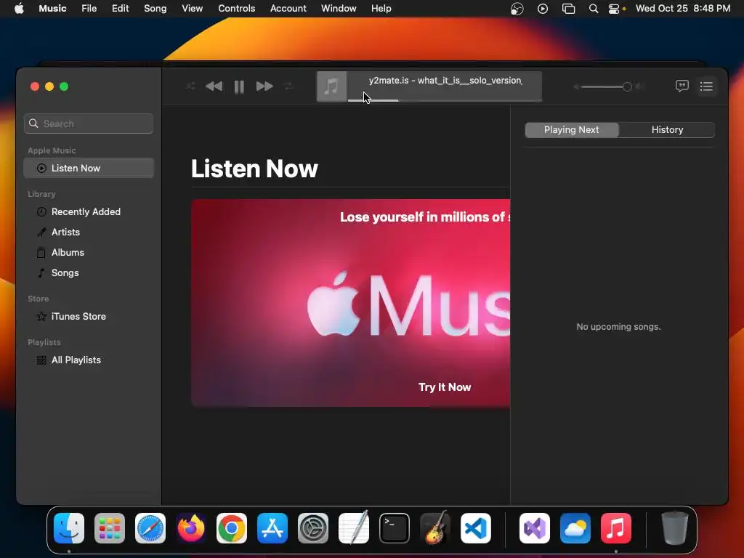The image size is (744, 558).
Task: Open the Apple menu
Action: (x=19, y=9)
